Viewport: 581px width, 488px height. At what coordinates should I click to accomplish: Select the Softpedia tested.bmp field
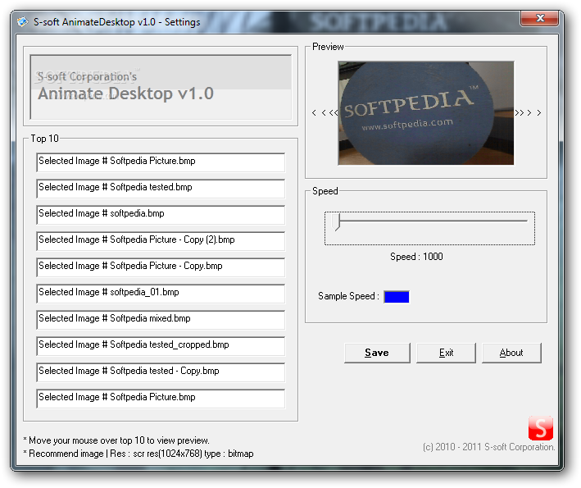161,189
